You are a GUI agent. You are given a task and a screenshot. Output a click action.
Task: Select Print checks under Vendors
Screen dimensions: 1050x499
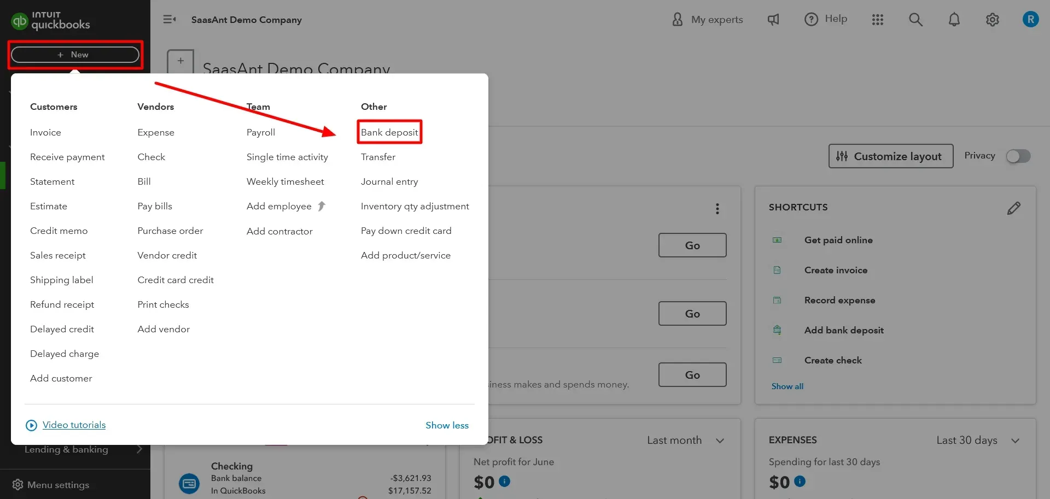click(x=163, y=304)
